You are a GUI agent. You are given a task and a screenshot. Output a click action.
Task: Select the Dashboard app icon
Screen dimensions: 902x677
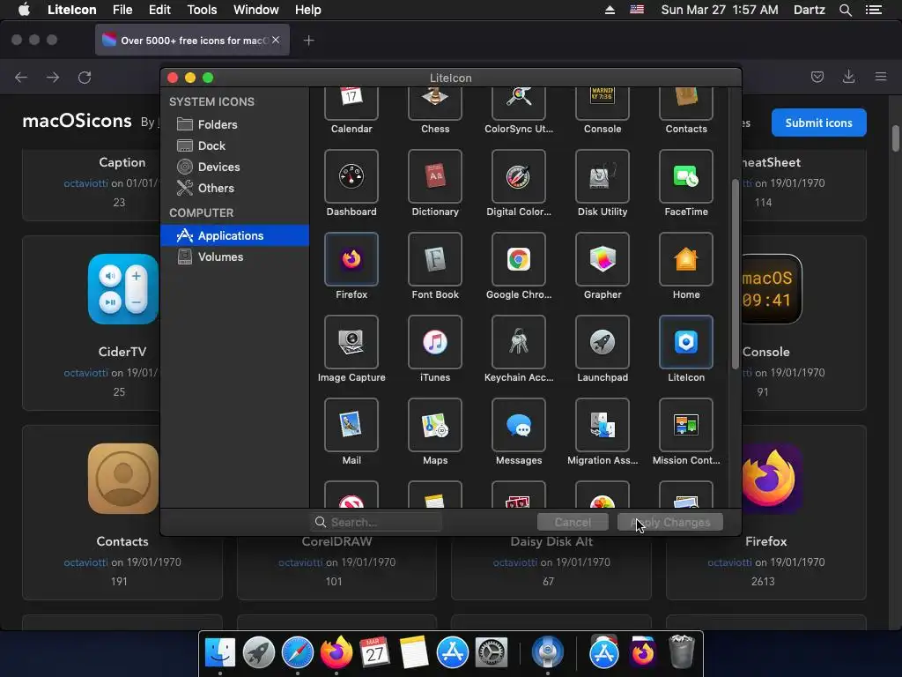coord(351,176)
